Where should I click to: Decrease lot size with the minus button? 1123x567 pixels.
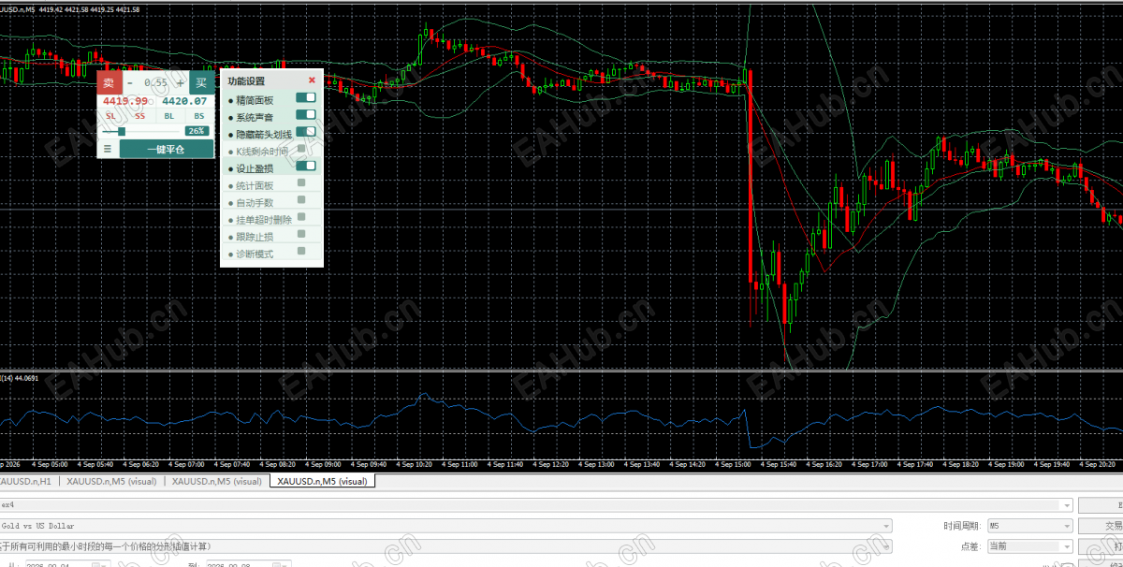pyautogui.click(x=130, y=82)
